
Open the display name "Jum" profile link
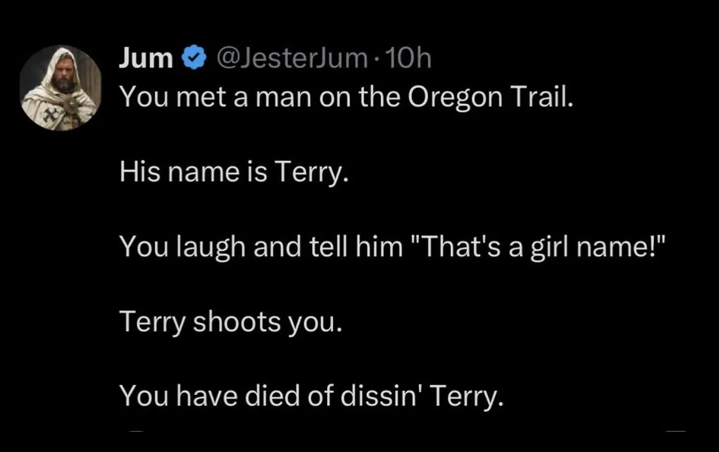(146, 59)
